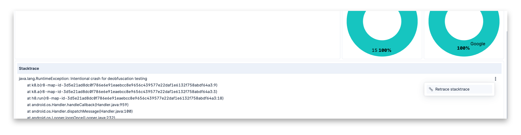The width and height of the screenshot is (521, 135).
Task: Click the Handler.dispatchMessage stack frame
Action: coord(80,111)
